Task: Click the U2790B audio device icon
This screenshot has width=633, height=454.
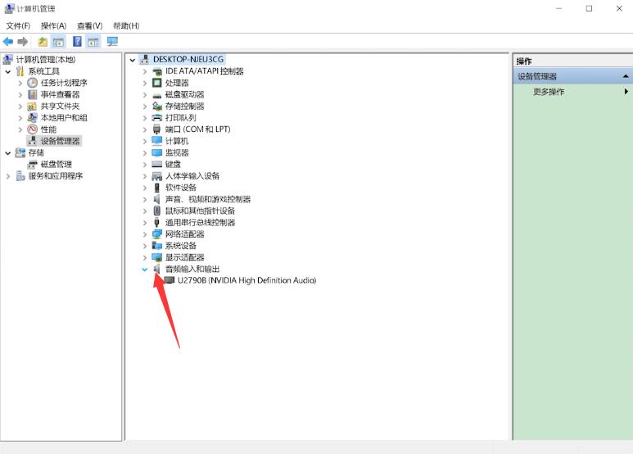Action: 170,280
